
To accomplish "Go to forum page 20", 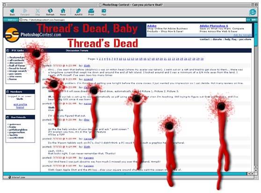I will 161,59.
